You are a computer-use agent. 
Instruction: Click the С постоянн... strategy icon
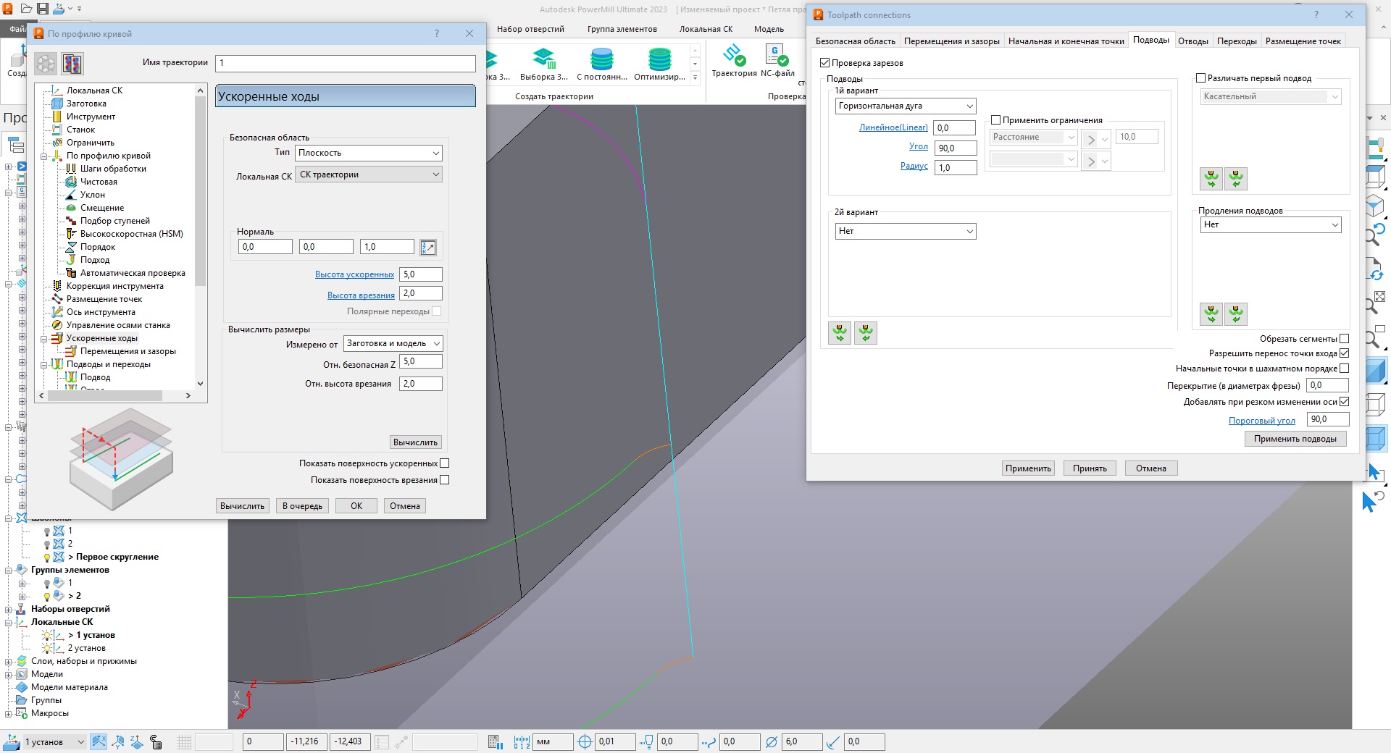click(x=601, y=58)
